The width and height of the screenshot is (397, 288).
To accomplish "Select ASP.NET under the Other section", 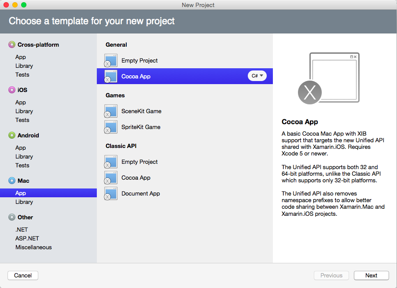I will pos(26,238).
